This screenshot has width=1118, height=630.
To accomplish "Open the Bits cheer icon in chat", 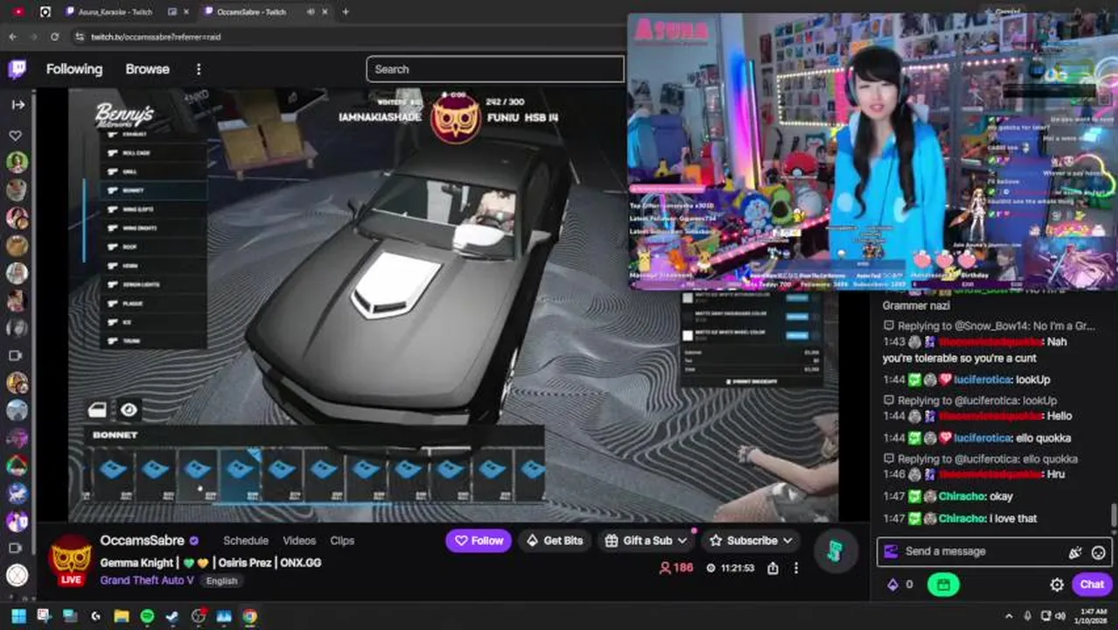I will pos(1075,552).
